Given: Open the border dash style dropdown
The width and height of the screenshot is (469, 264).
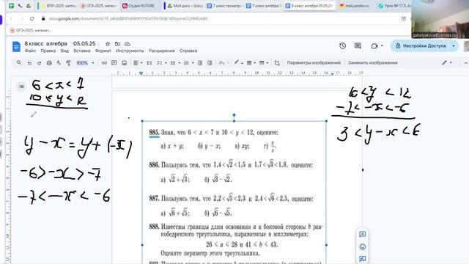Looking at the screenshot, I should 264,63.
